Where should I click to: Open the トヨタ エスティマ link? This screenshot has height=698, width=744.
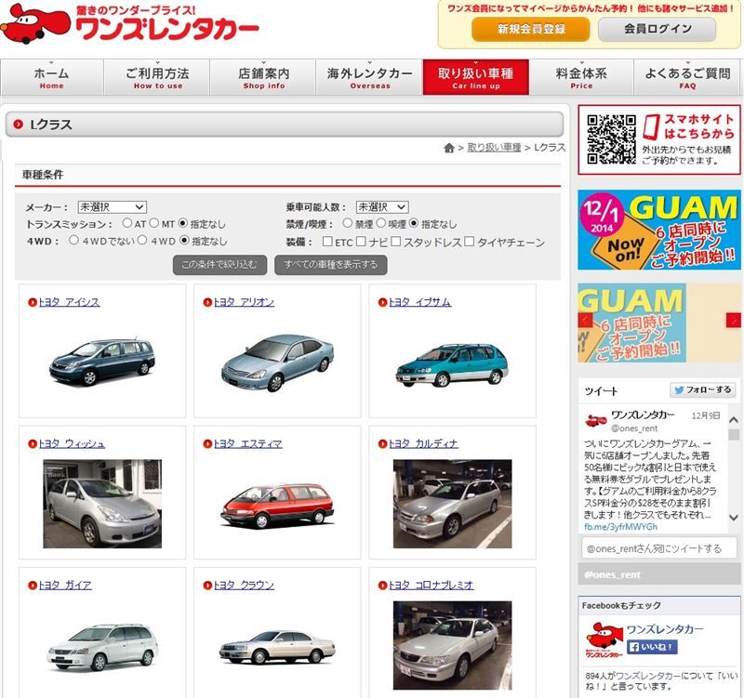pyautogui.click(x=248, y=444)
